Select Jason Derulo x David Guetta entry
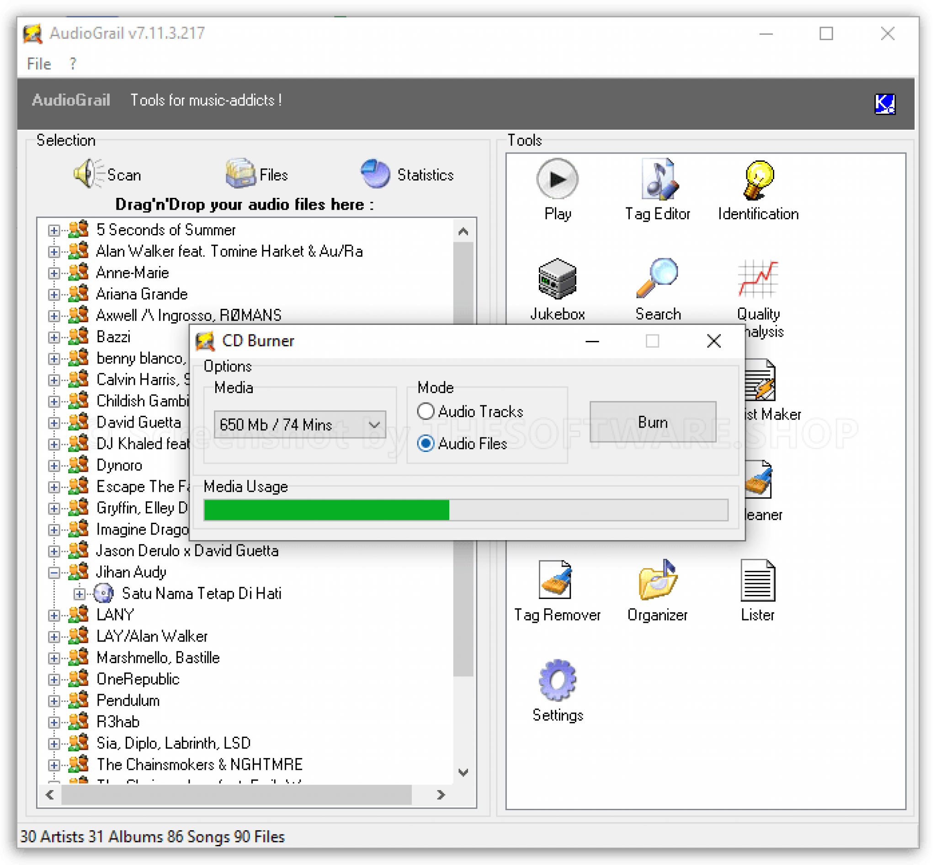The image size is (936, 865). coord(187,552)
